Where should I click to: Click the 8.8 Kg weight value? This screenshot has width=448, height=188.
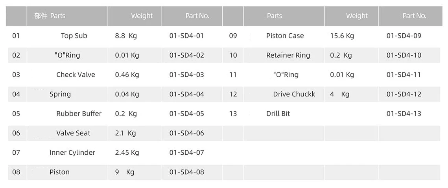[x=126, y=36]
